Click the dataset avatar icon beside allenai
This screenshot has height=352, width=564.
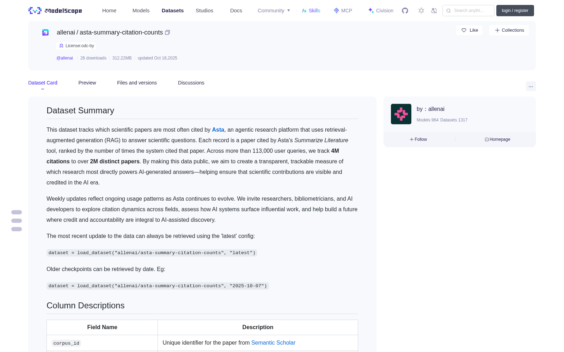click(45, 32)
